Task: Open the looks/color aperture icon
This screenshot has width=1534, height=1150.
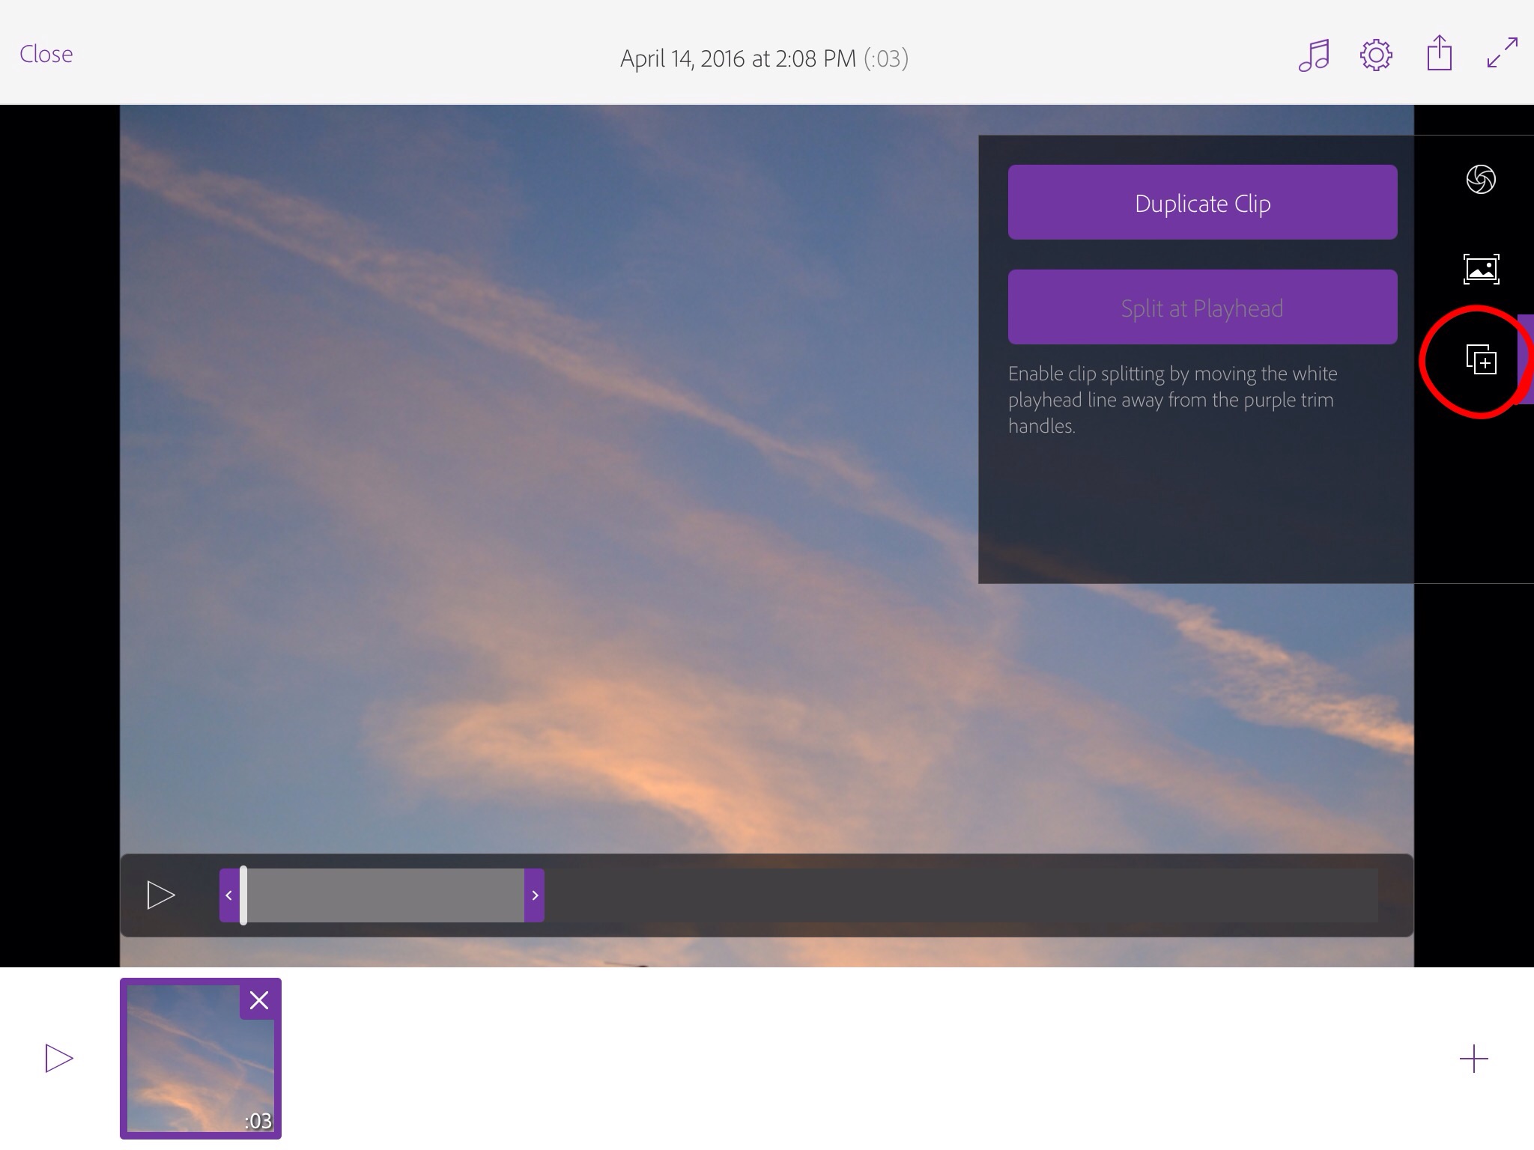Action: point(1480,179)
